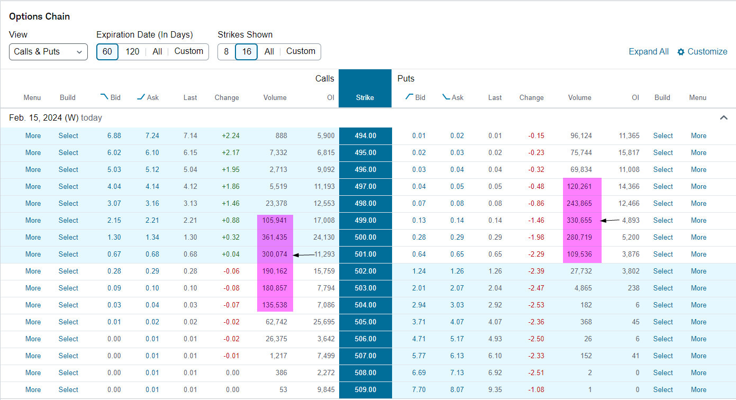This screenshot has height=400, width=736.
Task: Click the Puts Ask column header
Action: click(453, 97)
